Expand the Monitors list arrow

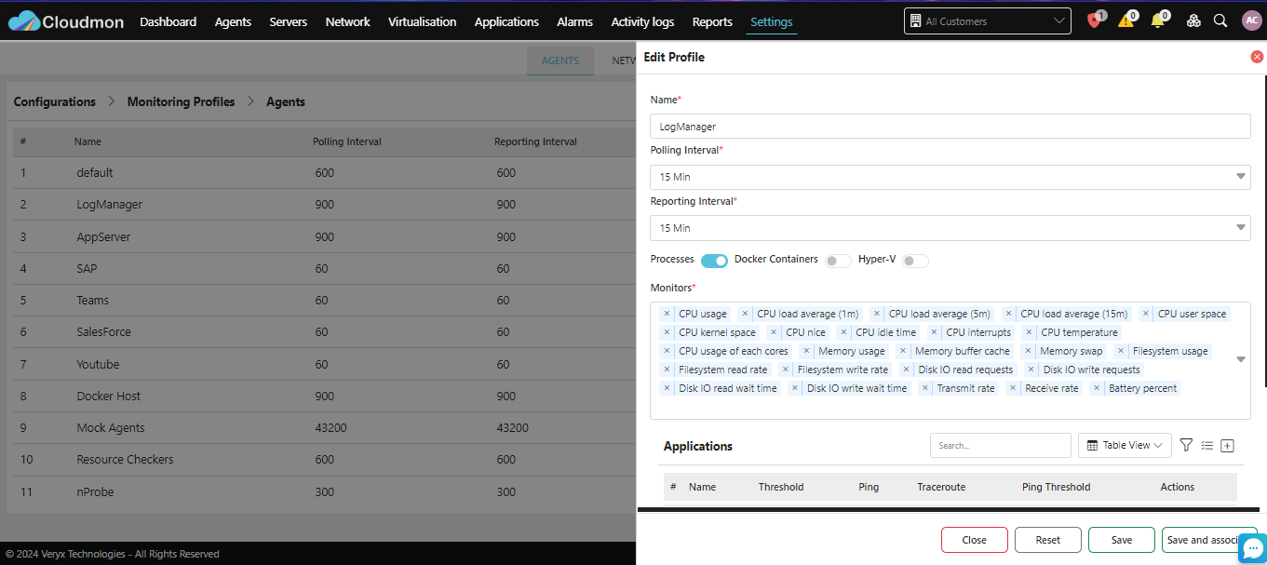click(x=1240, y=359)
